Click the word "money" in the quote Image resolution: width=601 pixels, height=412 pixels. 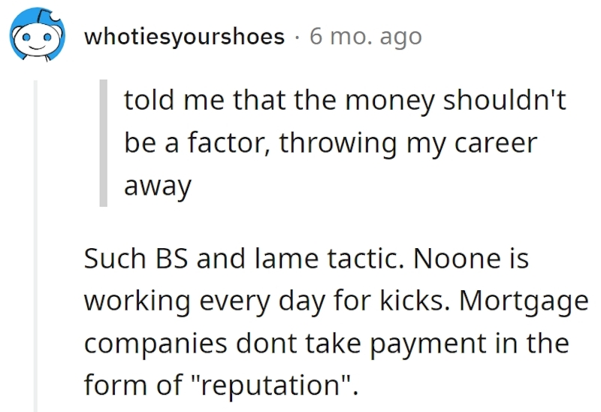click(390, 101)
